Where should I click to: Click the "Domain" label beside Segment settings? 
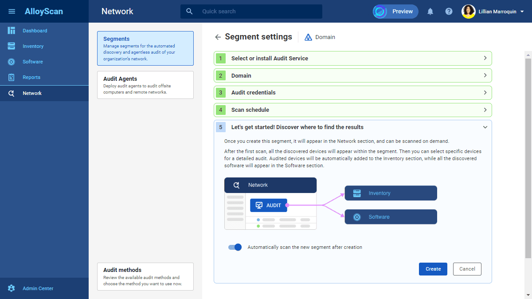click(325, 37)
